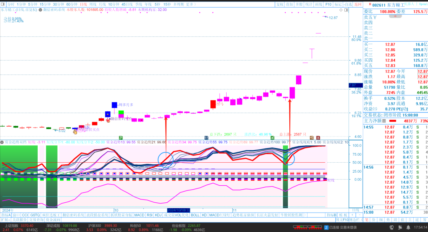Select the 30分钟 period
The height and width of the screenshot is (232, 428).
click(58, 4)
